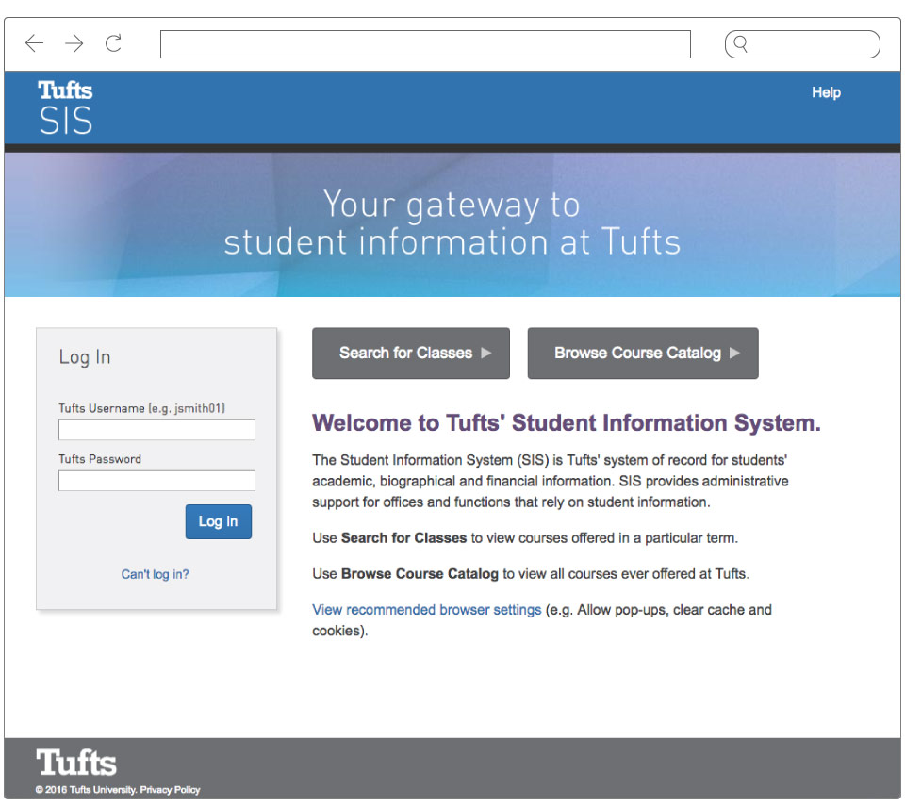Click the "Tufts Password" label

coord(100,459)
